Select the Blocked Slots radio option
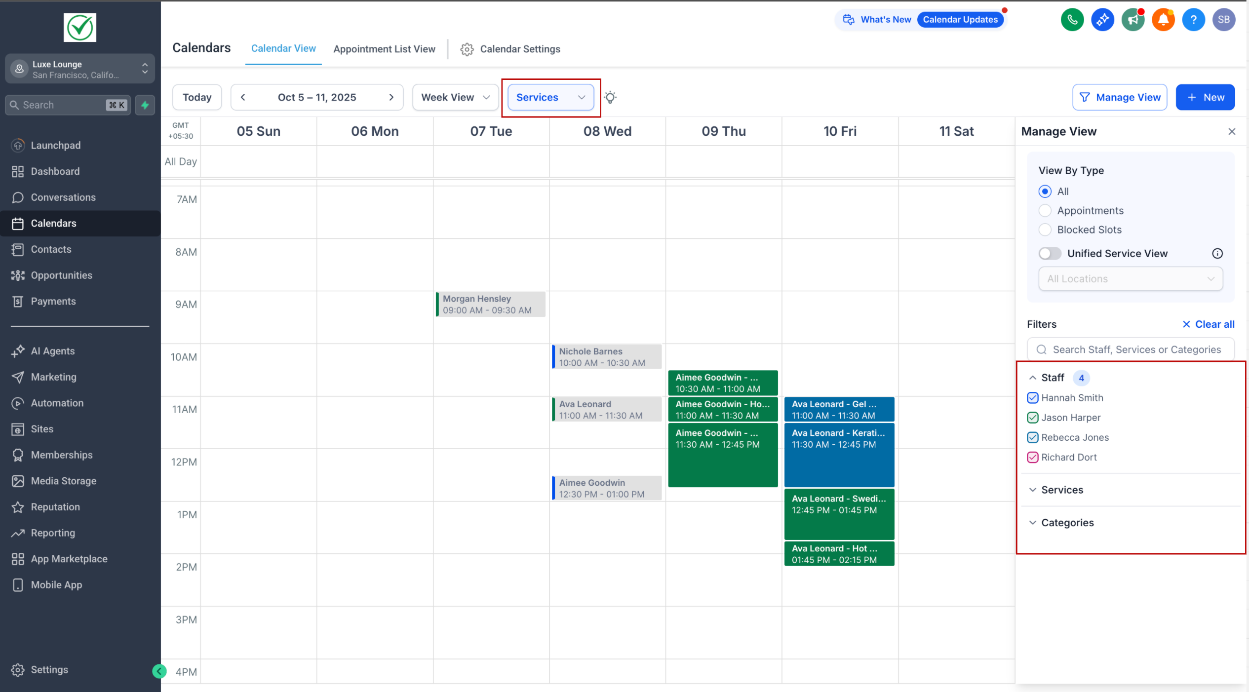This screenshot has width=1249, height=692. pos(1045,230)
